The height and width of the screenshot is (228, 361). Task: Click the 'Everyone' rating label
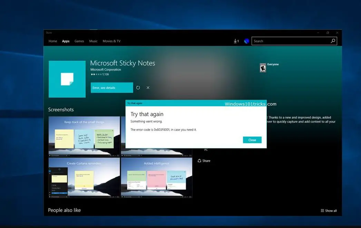pos(273,65)
